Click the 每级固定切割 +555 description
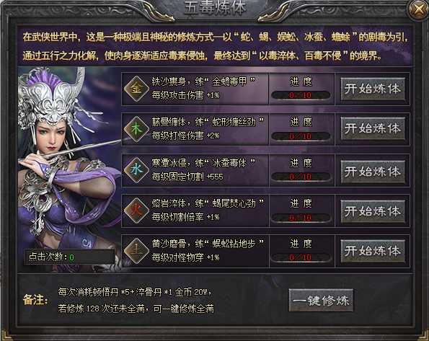This screenshot has width=429, height=341. pyautogui.click(x=187, y=177)
